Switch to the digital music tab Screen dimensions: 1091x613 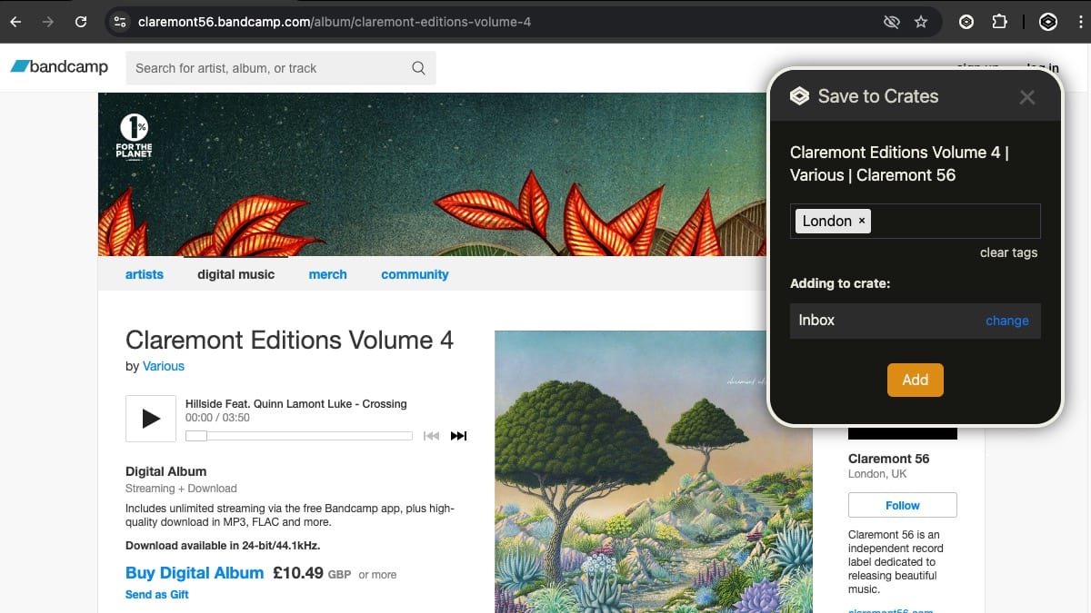[235, 274]
